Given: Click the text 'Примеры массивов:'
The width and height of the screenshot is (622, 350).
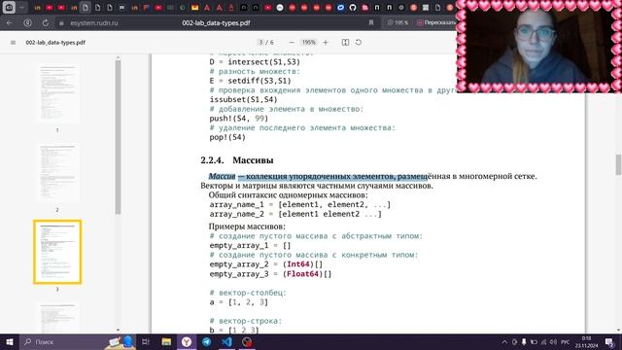Looking at the screenshot, I should click(x=247, y=227).
